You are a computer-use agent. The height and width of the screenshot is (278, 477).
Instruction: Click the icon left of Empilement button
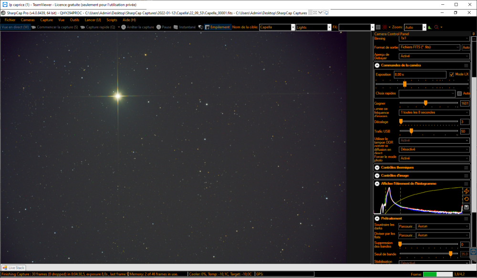pyautogui.click(x=200, y=27)
